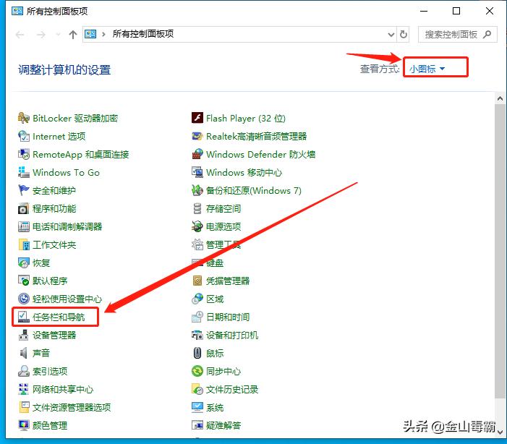This screenshot has width=507, height=444.
Task: Minimize the control panel window
Action: [424, 11]
